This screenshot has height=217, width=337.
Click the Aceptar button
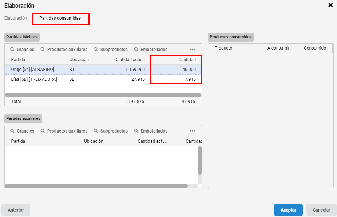tap(288, 210)
